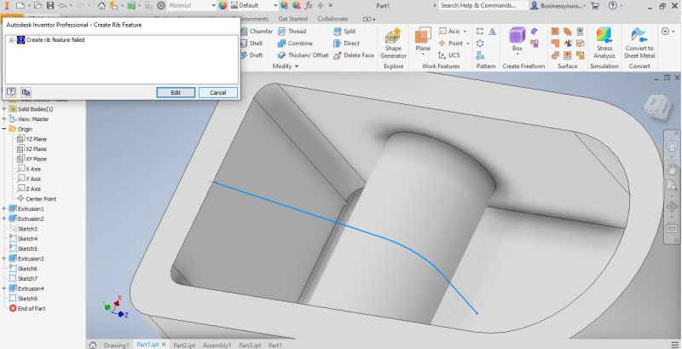The image size is (682, 349).
Task: Click the Search Help & Commands field
Action: (483, 6)
